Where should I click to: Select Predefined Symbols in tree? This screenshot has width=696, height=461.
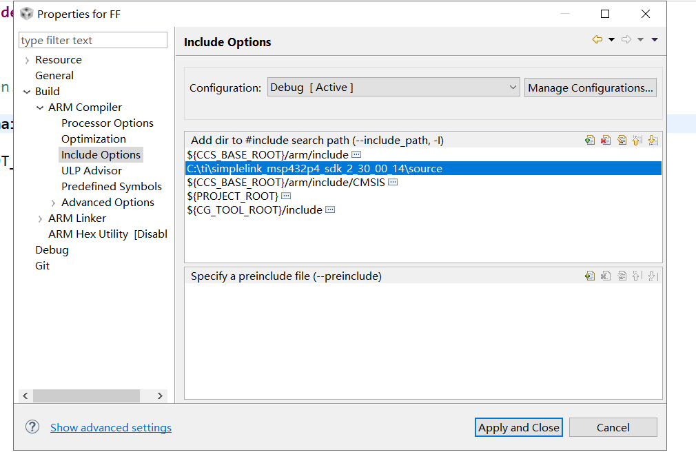[x=112, y=186]
